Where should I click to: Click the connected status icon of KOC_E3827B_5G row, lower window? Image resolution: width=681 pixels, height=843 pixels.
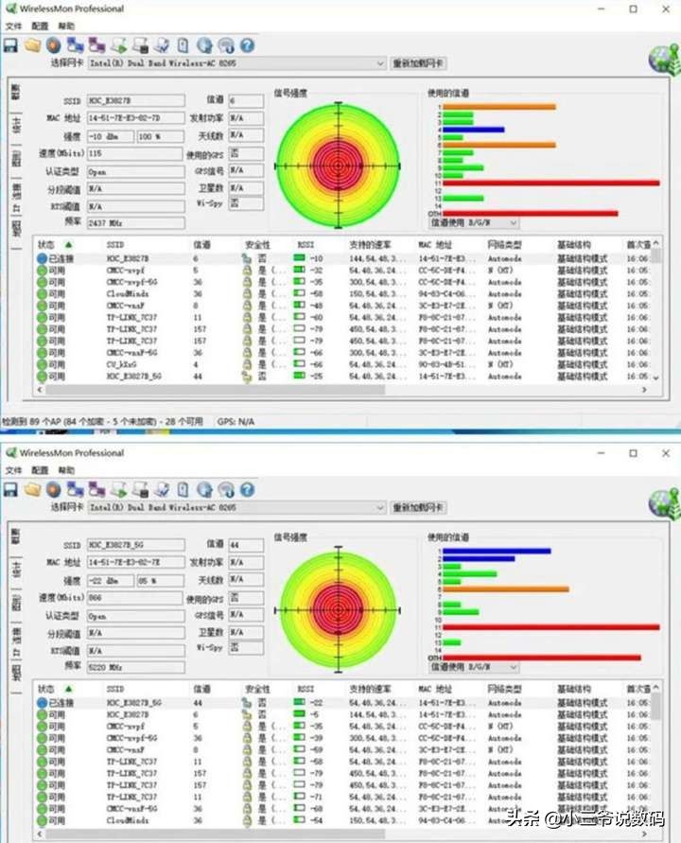tap(42, 703)
